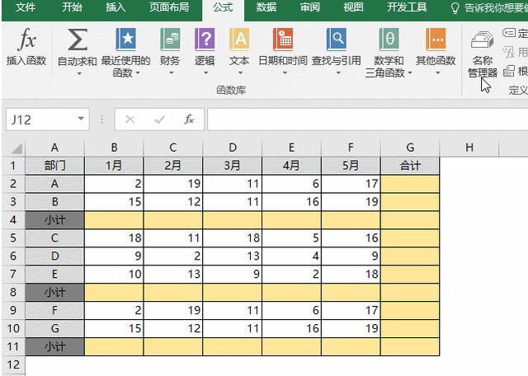Expand the AutoSum dropdown arrow
528x376 pixels.
coord(79,73)
